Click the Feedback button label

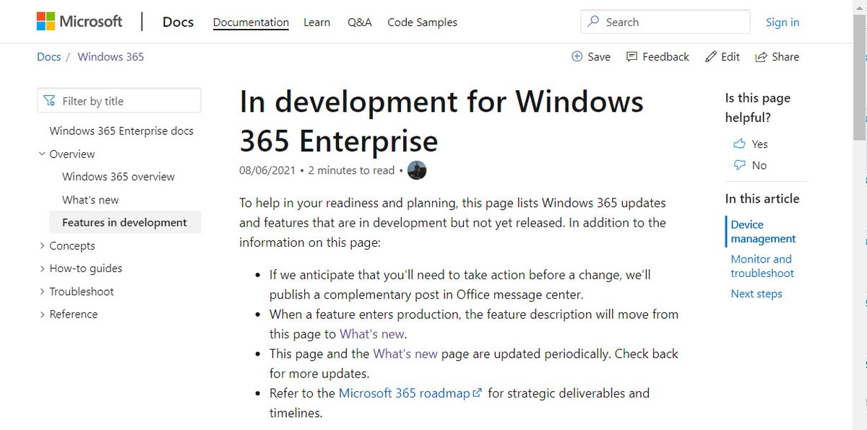[665, 56]
